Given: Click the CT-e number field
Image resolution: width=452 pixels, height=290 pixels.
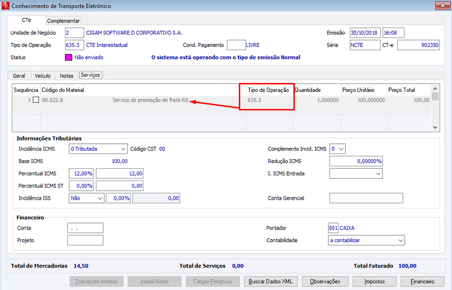Looking at the screenshot, I should [x=418, y=45].
